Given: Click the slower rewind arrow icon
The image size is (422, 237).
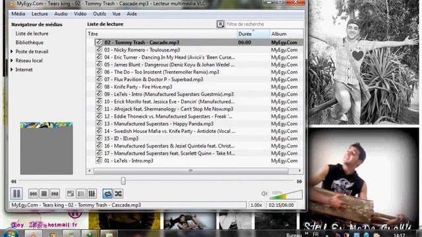Looking at the screenshot, I should 13,182.
